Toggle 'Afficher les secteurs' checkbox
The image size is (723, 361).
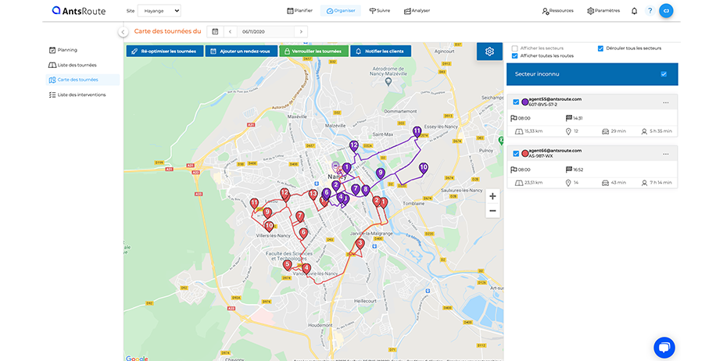pyautogui.click(x=515, y=48)
